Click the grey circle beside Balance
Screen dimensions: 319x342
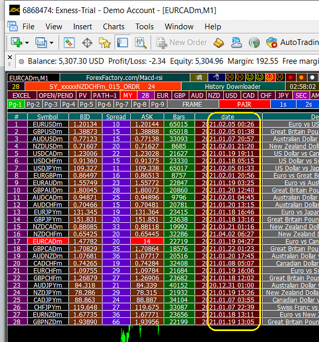21,62
